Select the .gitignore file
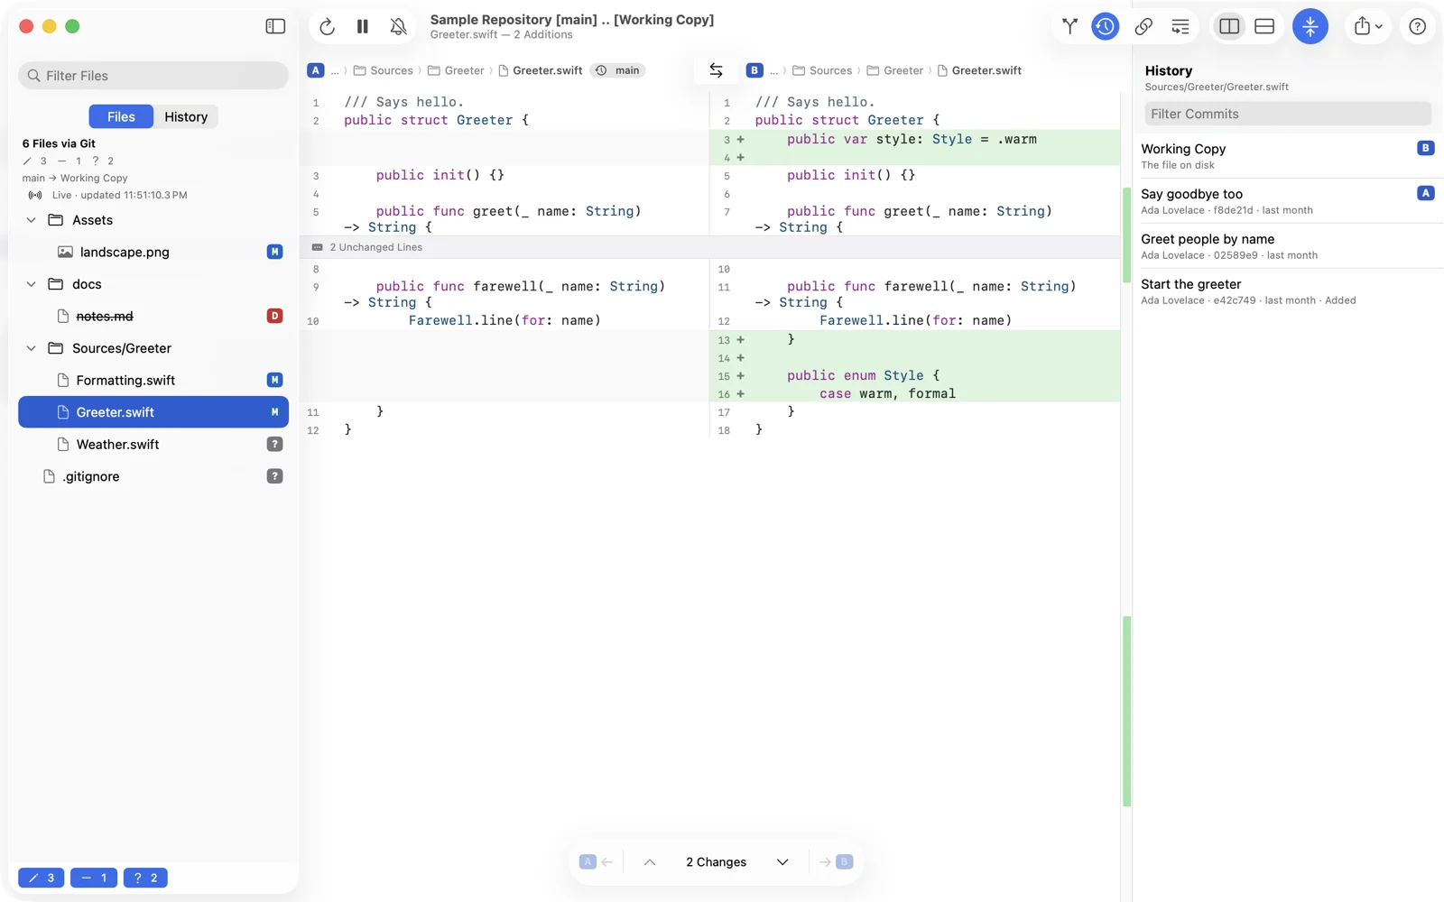 pos(153,476)
